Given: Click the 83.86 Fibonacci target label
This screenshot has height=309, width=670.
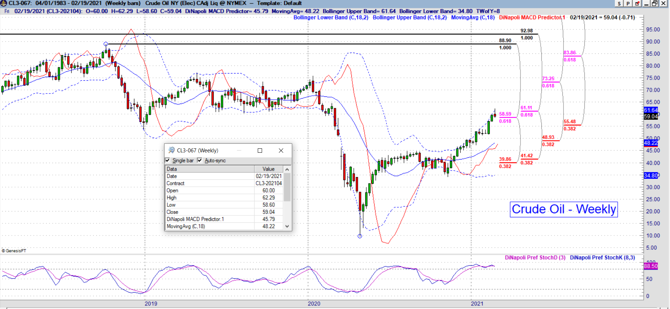Looking at the screenshot, I should click(x=570, y=53).
